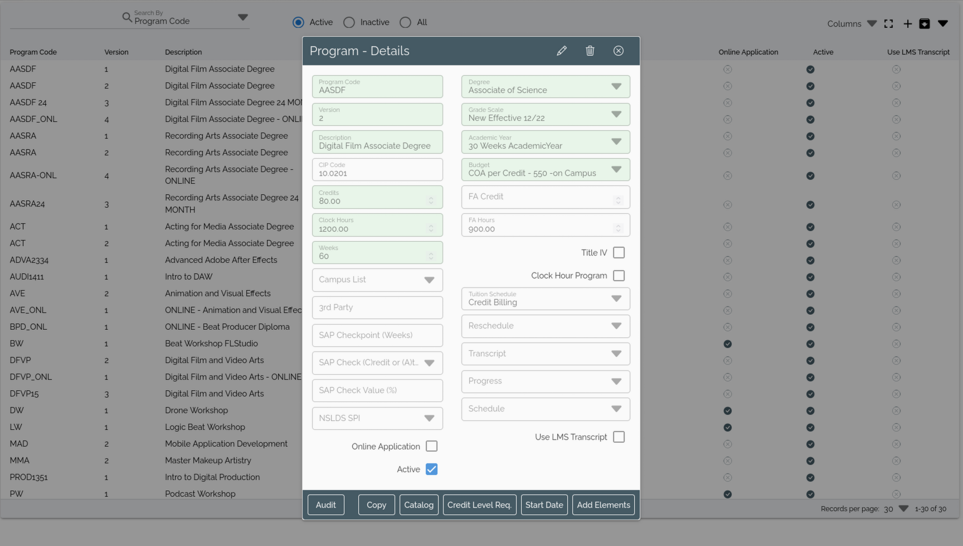Close the Program Details dialog
The image size is (963, 546).
point(618,51)
